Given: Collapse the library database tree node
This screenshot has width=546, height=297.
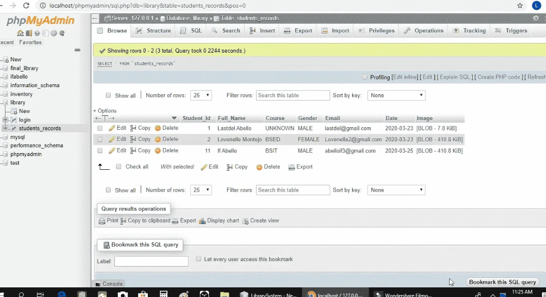Looking at the screenshot, I should click(x=5, y=102).
